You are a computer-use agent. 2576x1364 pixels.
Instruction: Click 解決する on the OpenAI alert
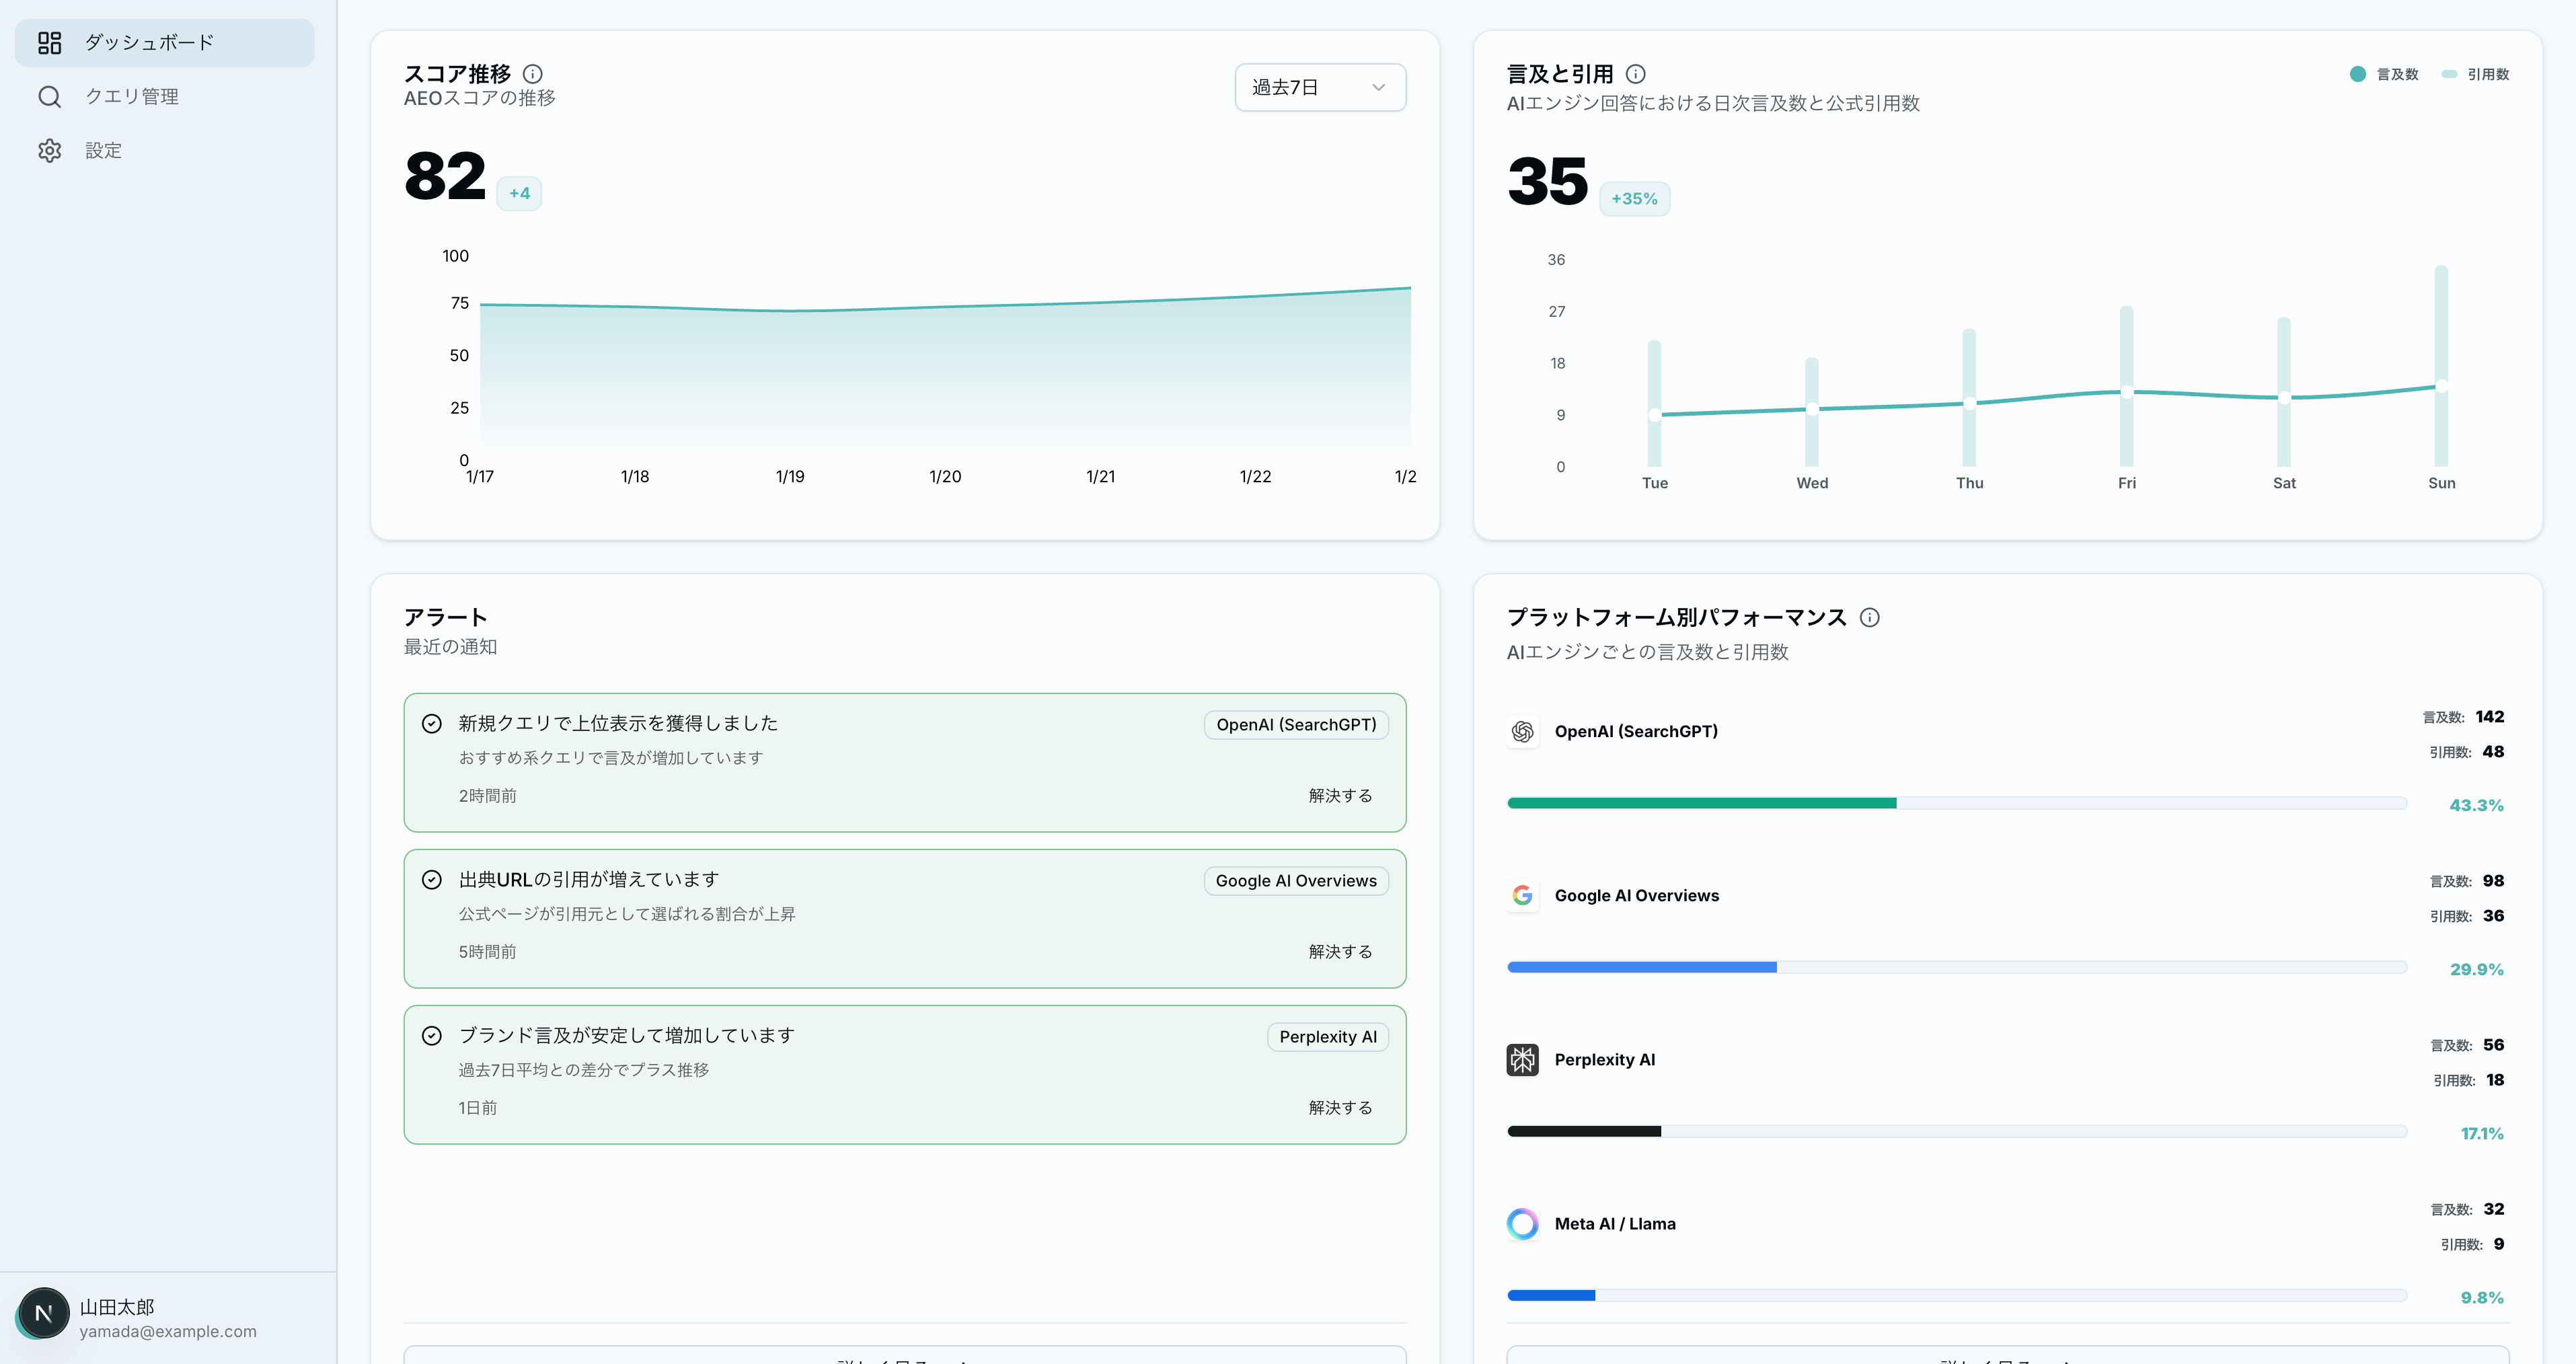tap(1340, 796)
